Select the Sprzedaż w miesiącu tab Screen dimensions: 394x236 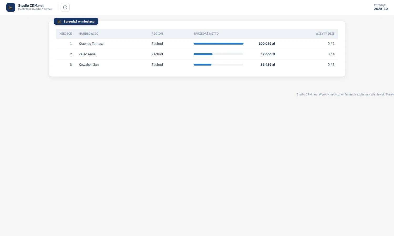pos(76,22)
